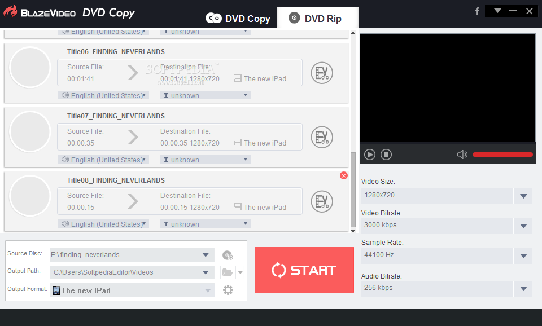Click the title list scroll down arrow
This screenshot has width=542, height=326.
click(x=353, y=231)
